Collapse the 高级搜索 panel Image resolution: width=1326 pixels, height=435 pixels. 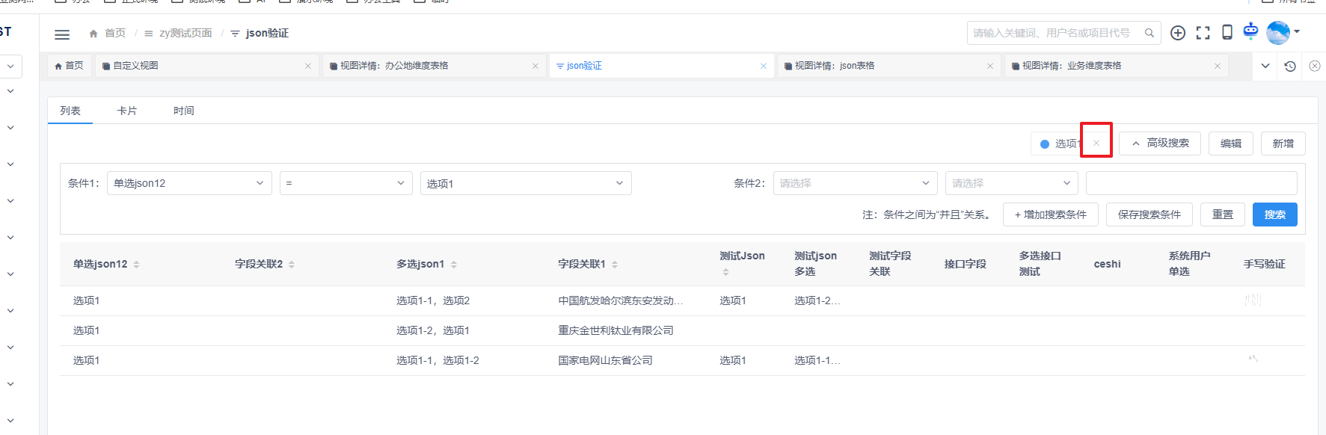tap(1159, 144)
